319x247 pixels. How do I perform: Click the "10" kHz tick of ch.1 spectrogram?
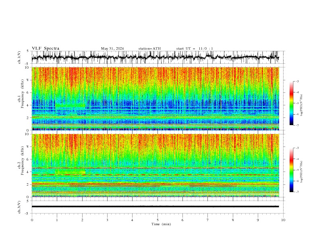point(27,67)
